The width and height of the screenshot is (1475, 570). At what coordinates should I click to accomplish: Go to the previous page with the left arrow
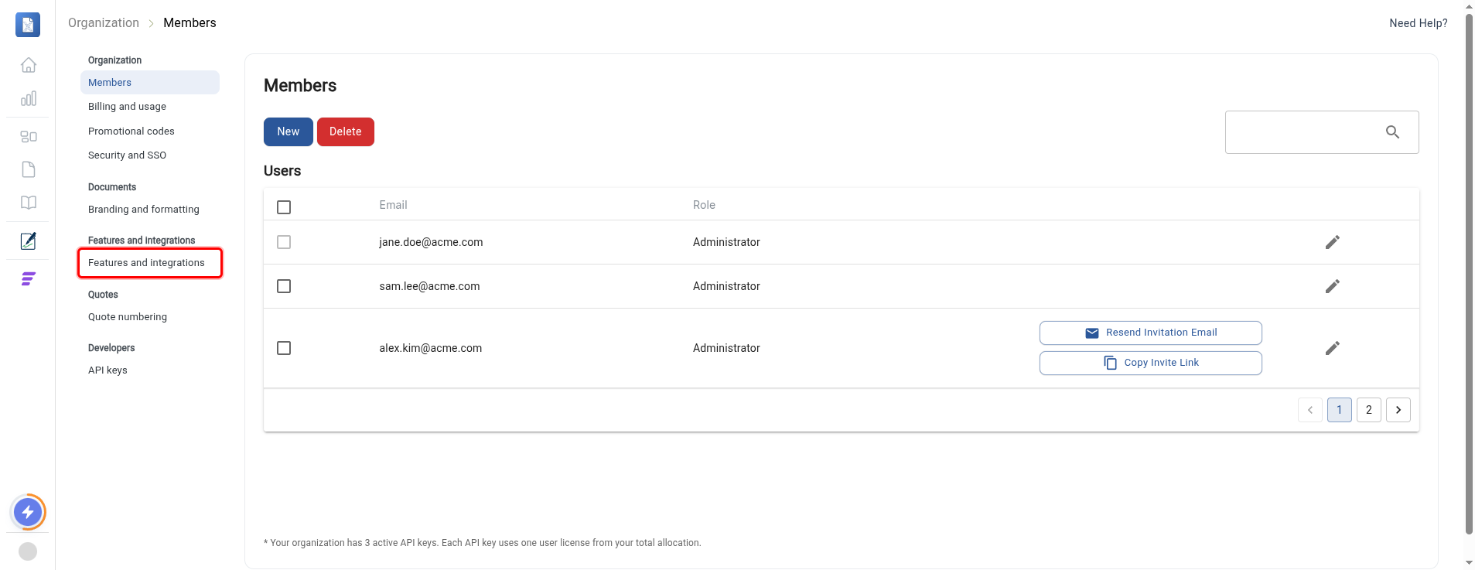click(1310, 410)
